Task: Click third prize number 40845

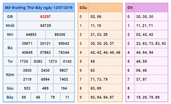Action: click(27, 52)
